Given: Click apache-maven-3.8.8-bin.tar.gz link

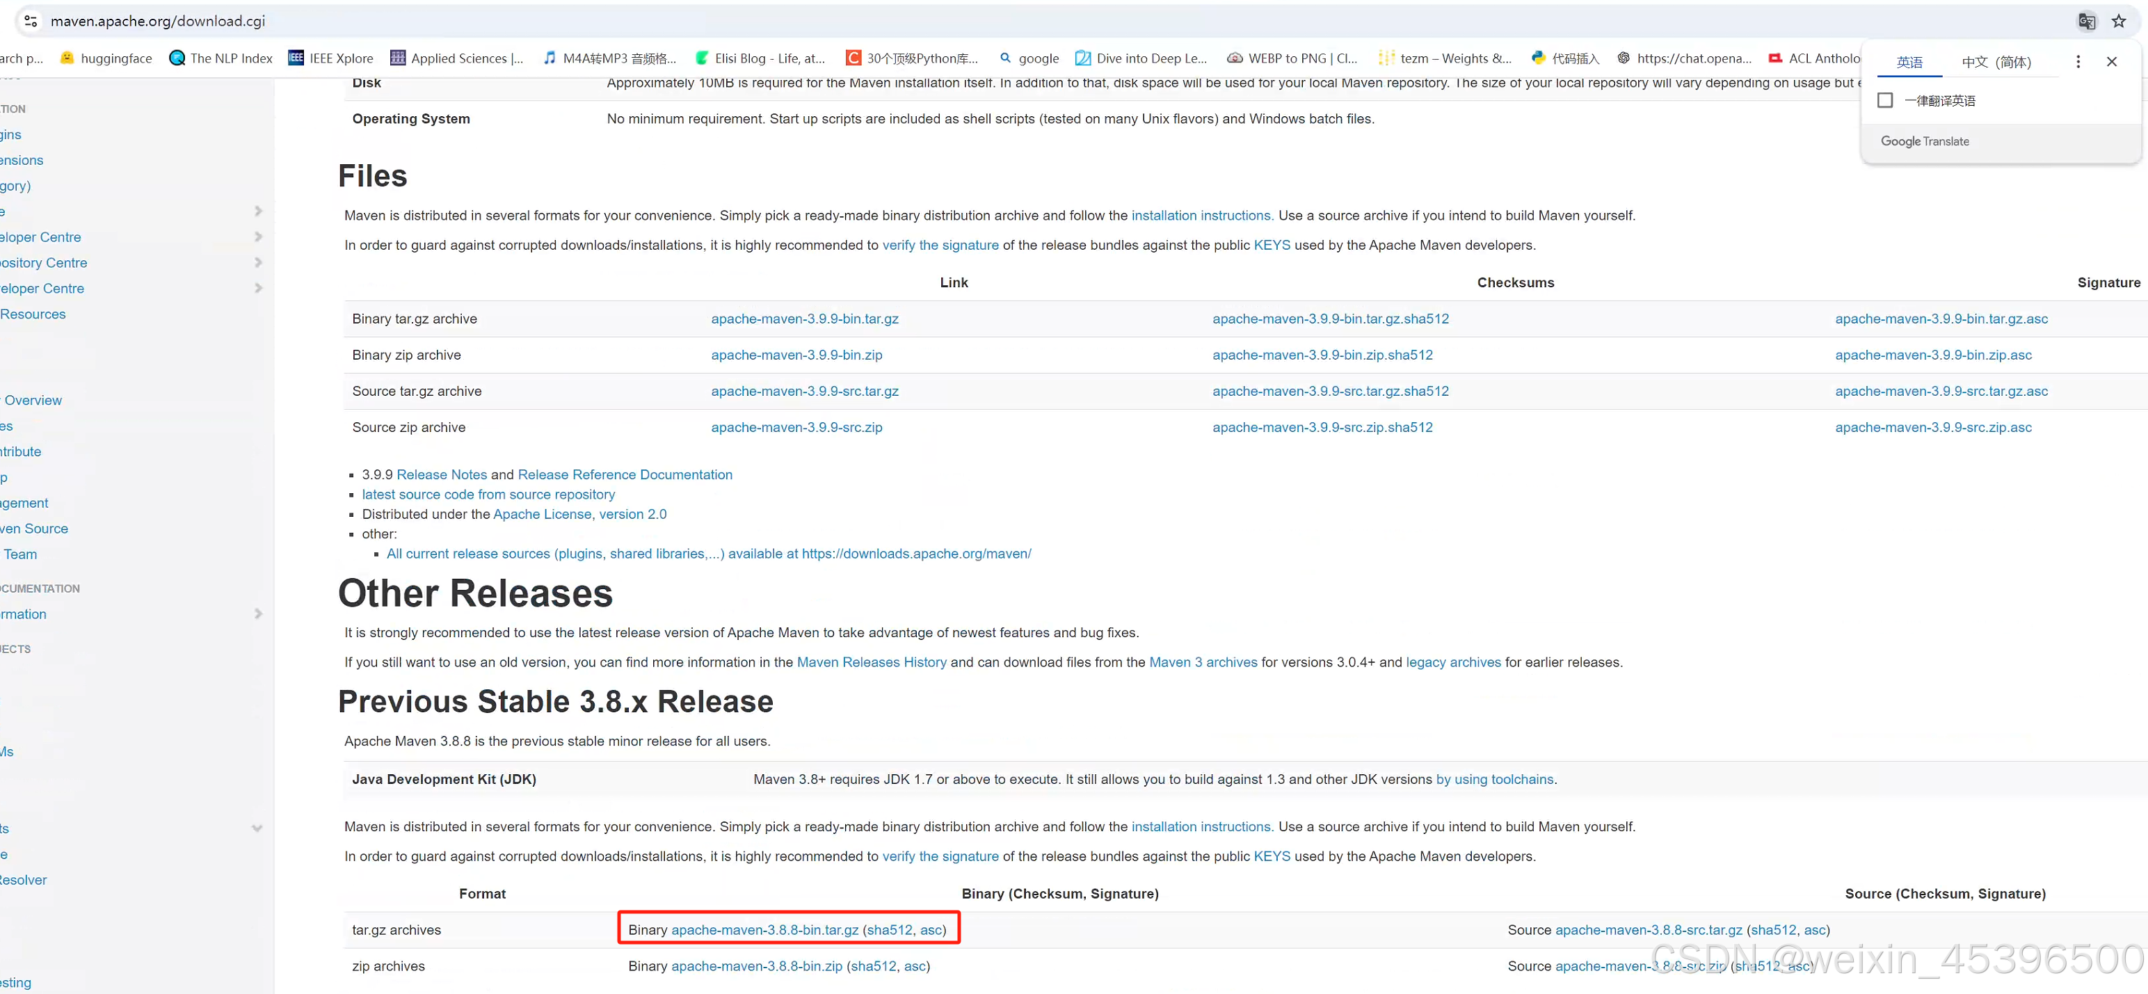Looking at the screenshot, I should 764,930.
